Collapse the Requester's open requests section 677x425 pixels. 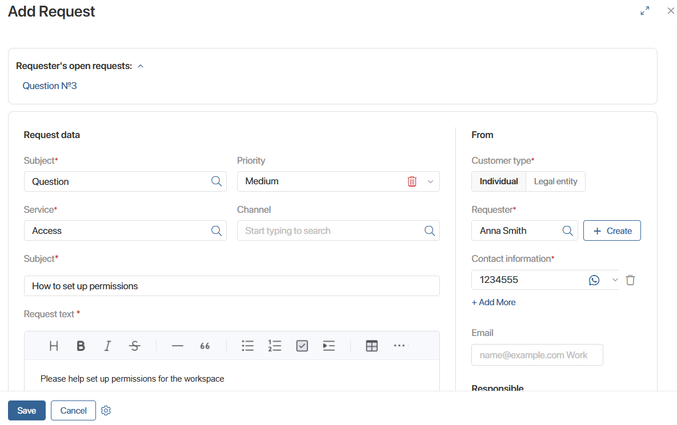(x=141, y=66)
